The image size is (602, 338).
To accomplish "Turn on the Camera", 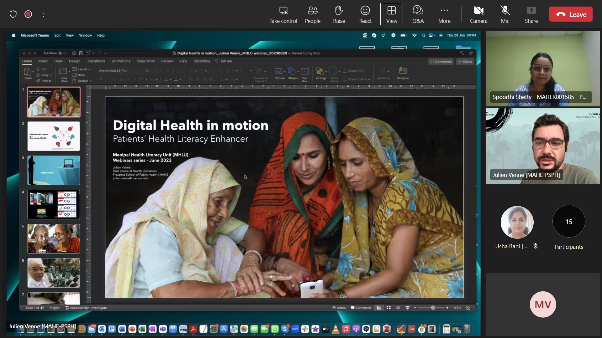I will coord(478,14).
